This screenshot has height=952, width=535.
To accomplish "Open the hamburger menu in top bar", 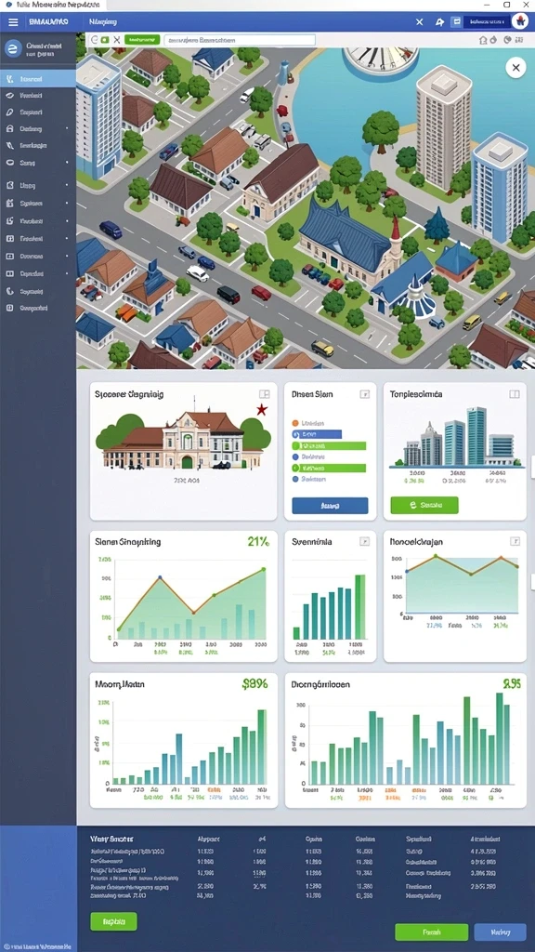I will click(x=13, y=22).
